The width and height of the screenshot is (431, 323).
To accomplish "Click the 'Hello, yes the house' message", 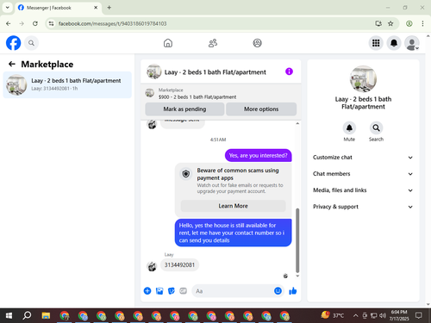I will [233, 233].
